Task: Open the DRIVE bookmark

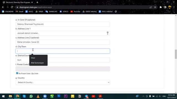Action: [39, 12]
